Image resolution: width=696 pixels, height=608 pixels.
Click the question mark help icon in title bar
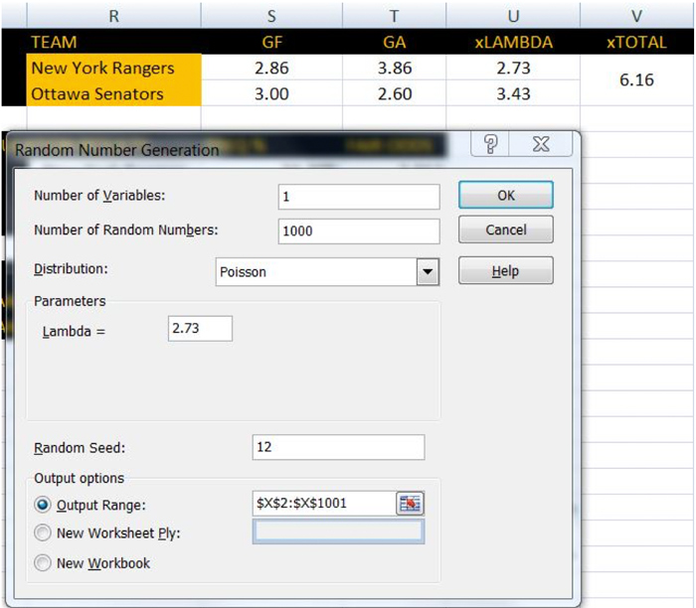(490, 144)
